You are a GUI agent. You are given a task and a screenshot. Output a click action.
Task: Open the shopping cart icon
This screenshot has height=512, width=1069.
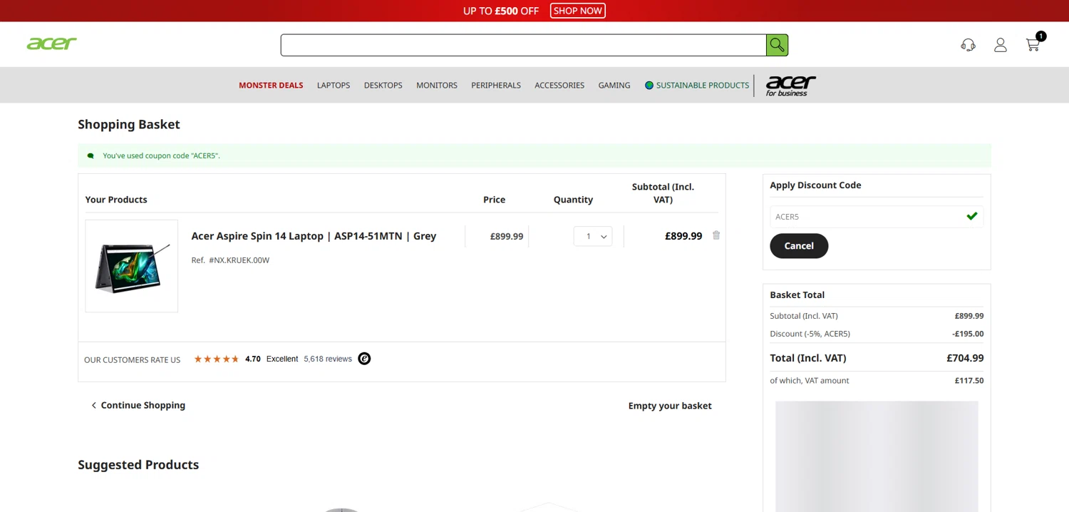tap(1033, 45)
